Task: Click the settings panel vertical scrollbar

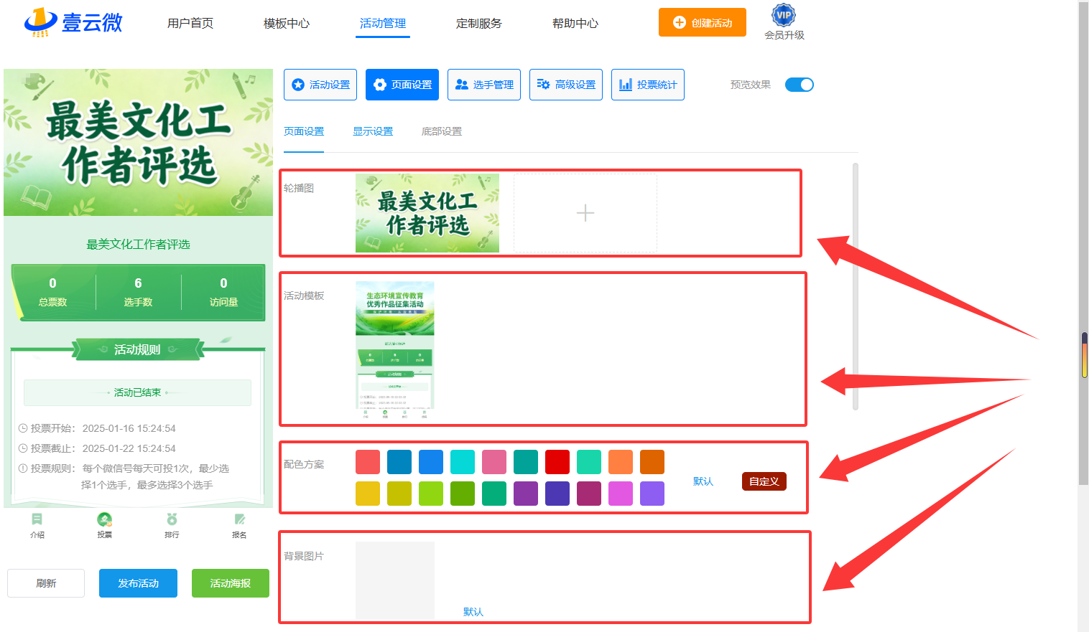Action: pyautogui.click(x=855, y=287)
